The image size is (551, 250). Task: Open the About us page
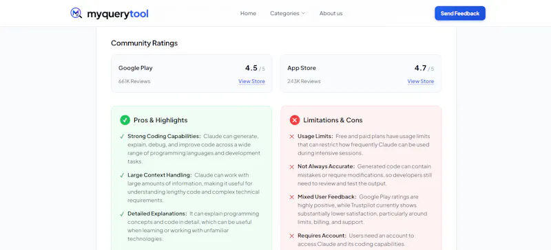click(x=331, y=13)
